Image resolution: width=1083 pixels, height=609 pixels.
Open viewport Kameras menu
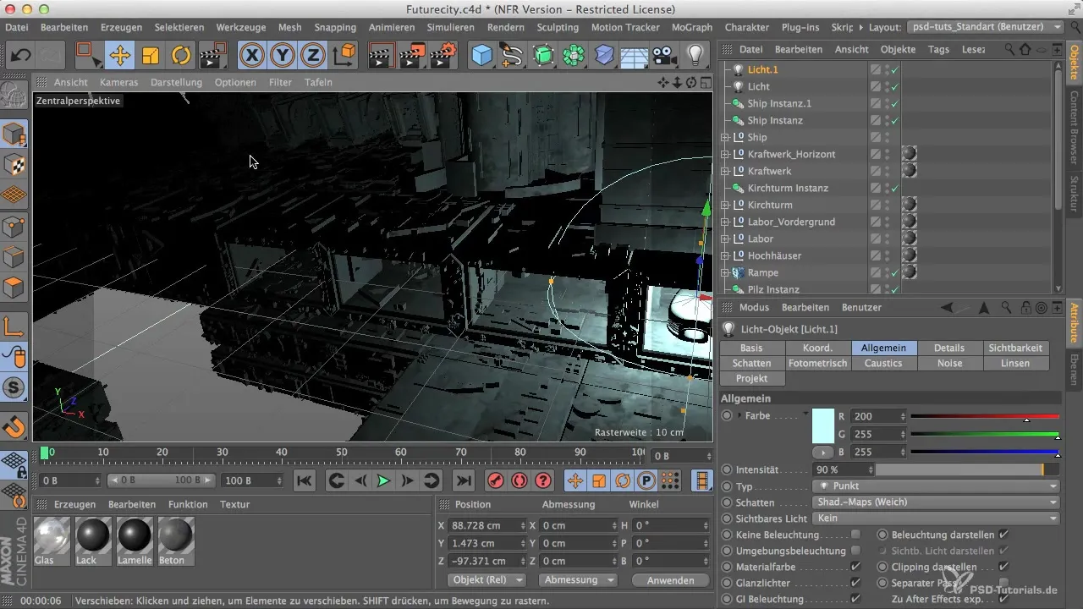pos(118,82)
